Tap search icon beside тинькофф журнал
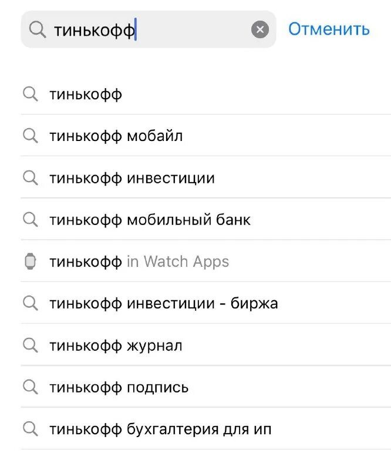The image size is (391, 470). tap(30, 345)
